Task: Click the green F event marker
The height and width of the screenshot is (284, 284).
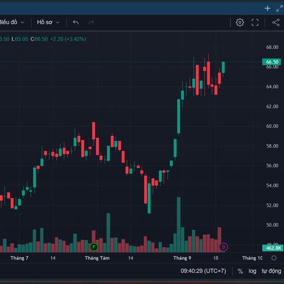Action: [x=94, y=247]
